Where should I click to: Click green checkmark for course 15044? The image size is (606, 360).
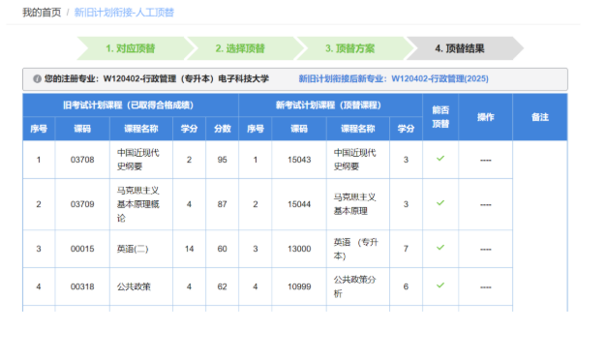(x=440, y=203)
